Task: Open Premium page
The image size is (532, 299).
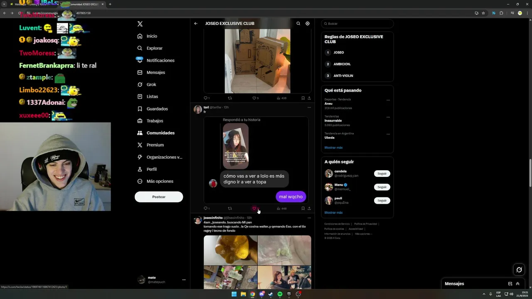Action: (x=150, y=145)
